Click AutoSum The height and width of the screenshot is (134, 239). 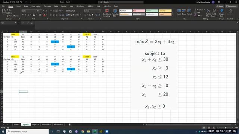199,10
